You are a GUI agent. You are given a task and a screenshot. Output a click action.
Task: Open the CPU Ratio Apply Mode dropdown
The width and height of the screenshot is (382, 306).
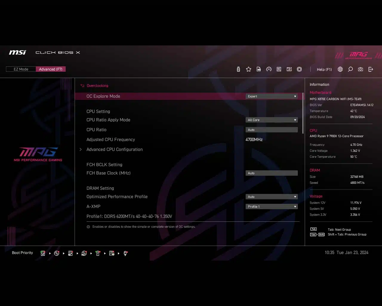pos(272,120)
